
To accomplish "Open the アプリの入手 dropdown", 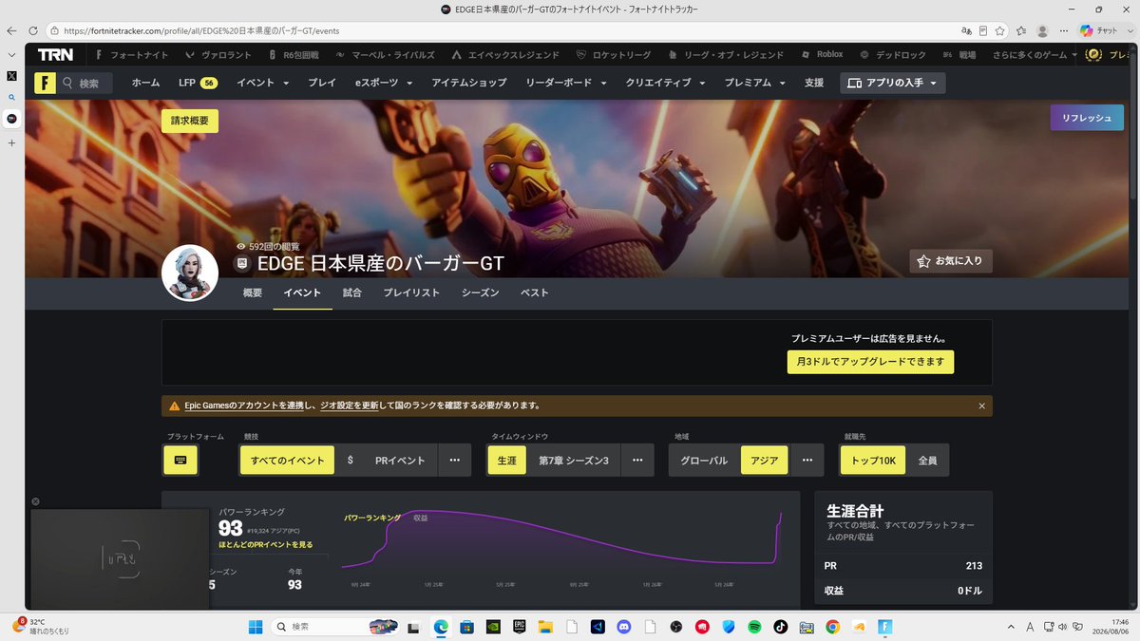I will [893, 84].
